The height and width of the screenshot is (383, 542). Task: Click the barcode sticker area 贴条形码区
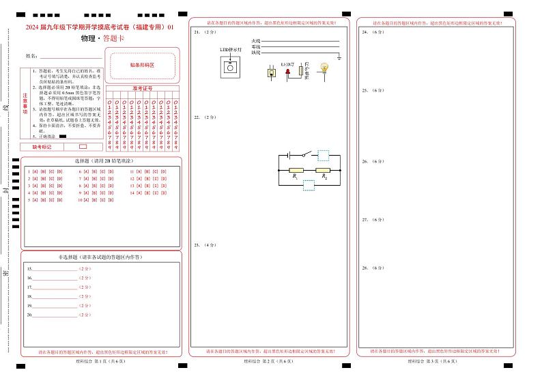pyautogui.click(x=143, y=65)
